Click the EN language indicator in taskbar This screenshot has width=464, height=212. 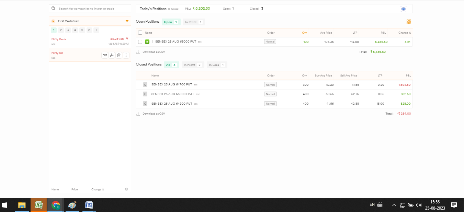point(372,204)
